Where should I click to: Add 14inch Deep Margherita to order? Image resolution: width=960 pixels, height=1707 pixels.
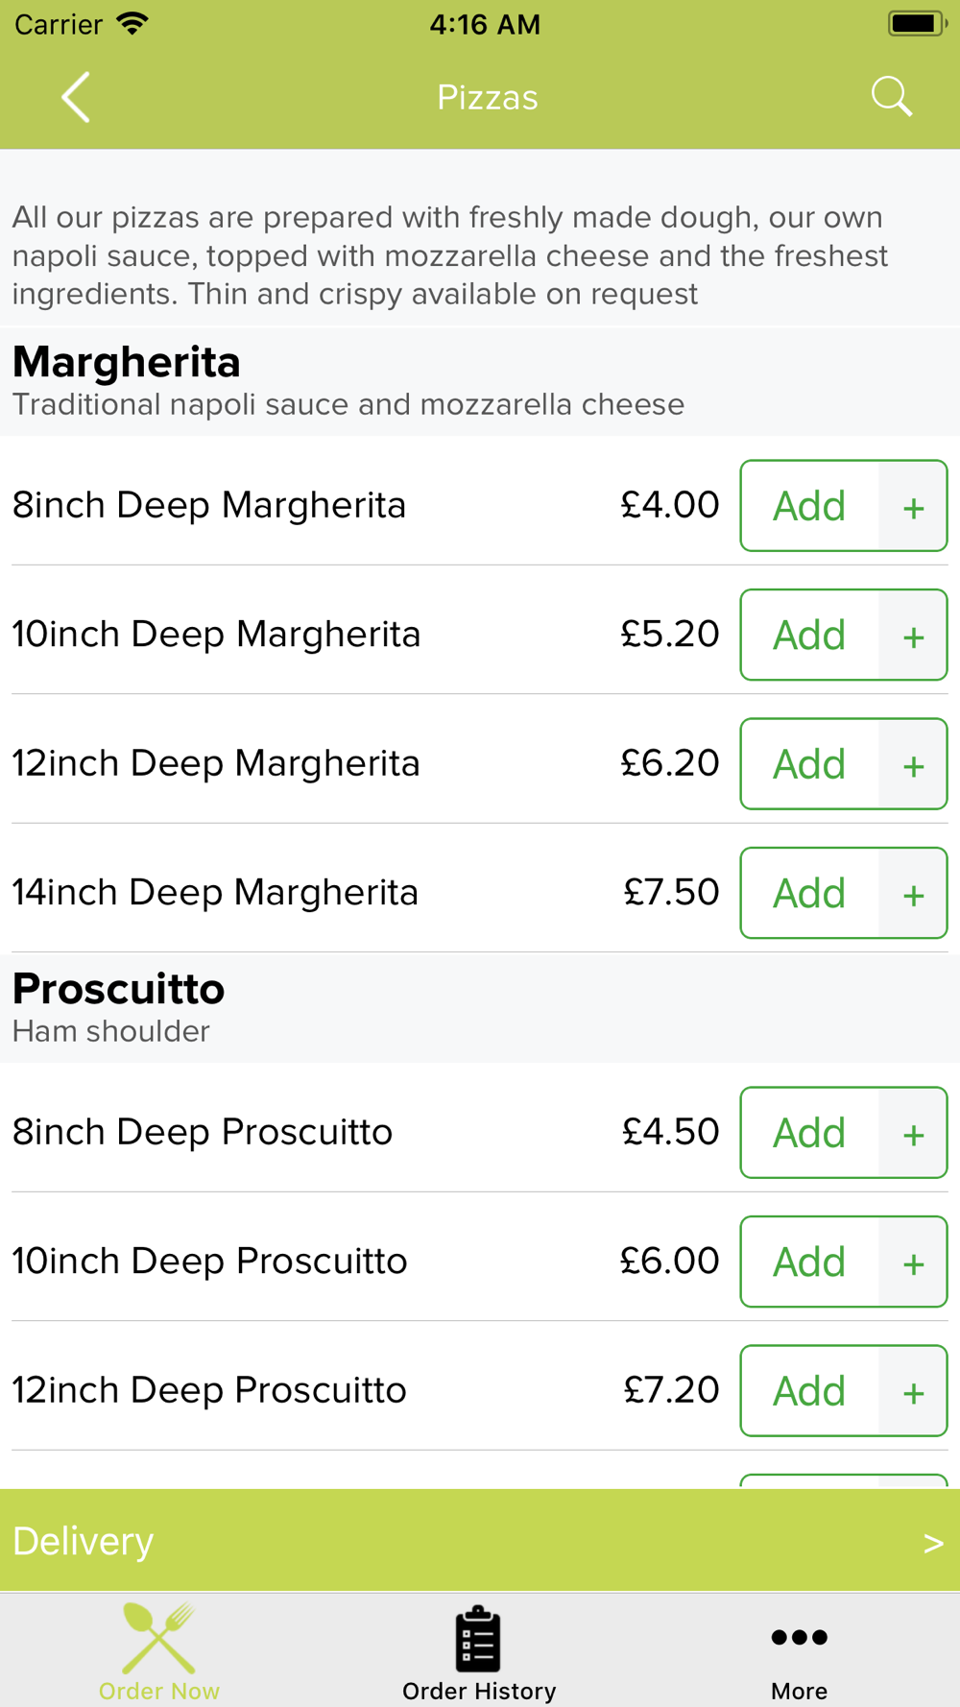pyautogui.click(x=809, y=893)
